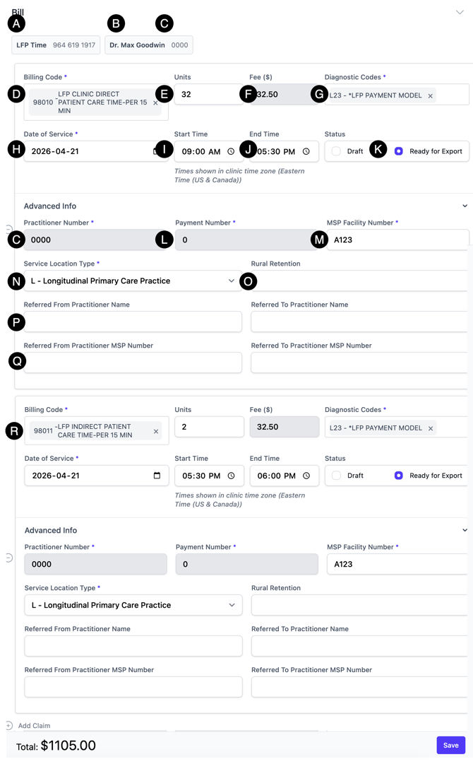Collapse Advanced Info section of 98011 claim
This screenshot has height=771, width=473.
(465, 530)
